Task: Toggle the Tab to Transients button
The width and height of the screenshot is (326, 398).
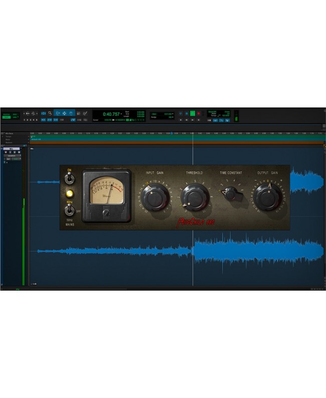Action: pyautogui.click(x=44, y=120)
